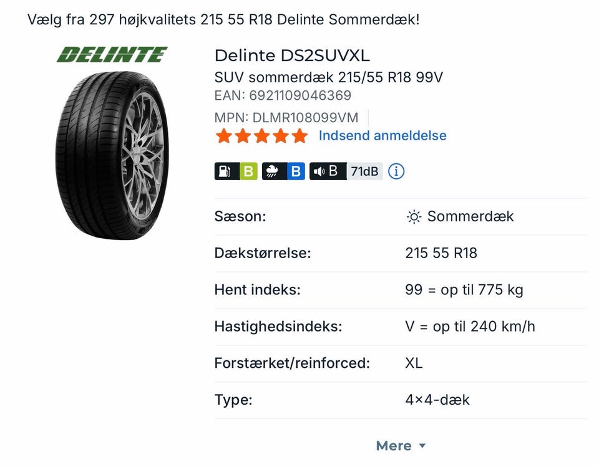Open the Delinte DS2SUVXL product title
599x467 pixels.
pos(291,55)
